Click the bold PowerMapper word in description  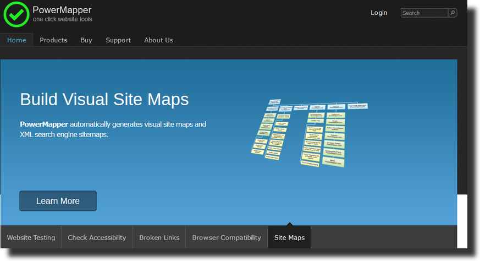click(44, 124)
